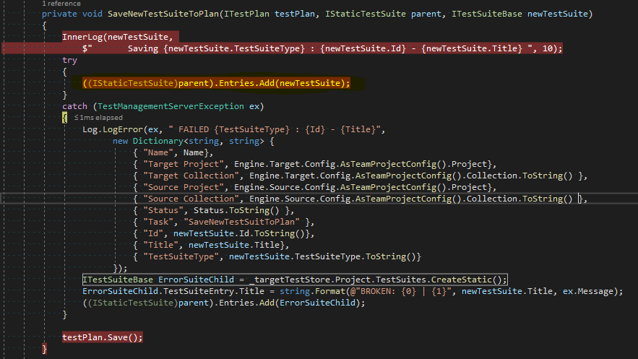Click the highlighted opening brace of catch block
The width and height of the screenshot is (638, 359).
pos(64,118)
